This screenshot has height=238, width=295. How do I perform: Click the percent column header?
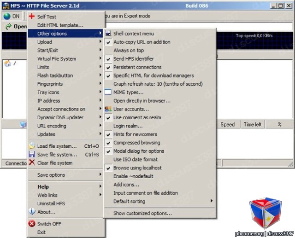[x=279, y=124]
